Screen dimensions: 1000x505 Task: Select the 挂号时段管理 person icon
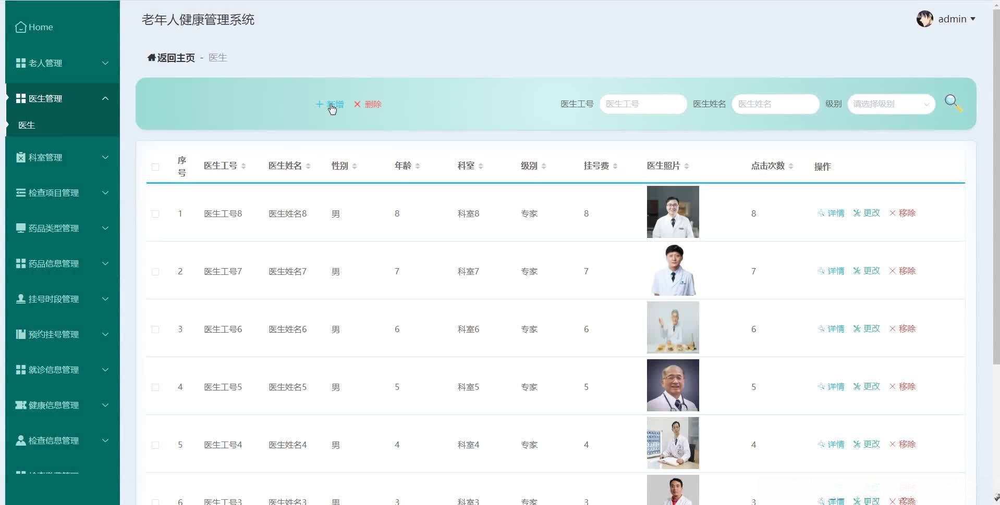point(20,299)
